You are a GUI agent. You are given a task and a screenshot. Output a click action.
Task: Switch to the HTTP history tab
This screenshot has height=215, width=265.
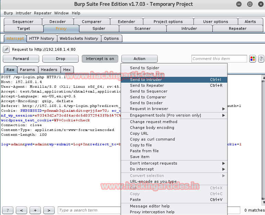(42, 38)
